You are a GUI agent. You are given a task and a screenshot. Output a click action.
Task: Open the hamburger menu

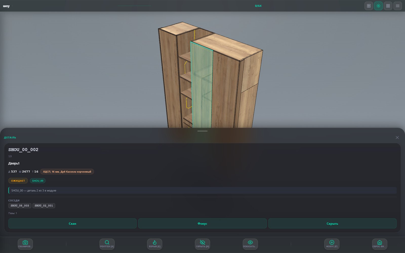[x=398, y=6]
